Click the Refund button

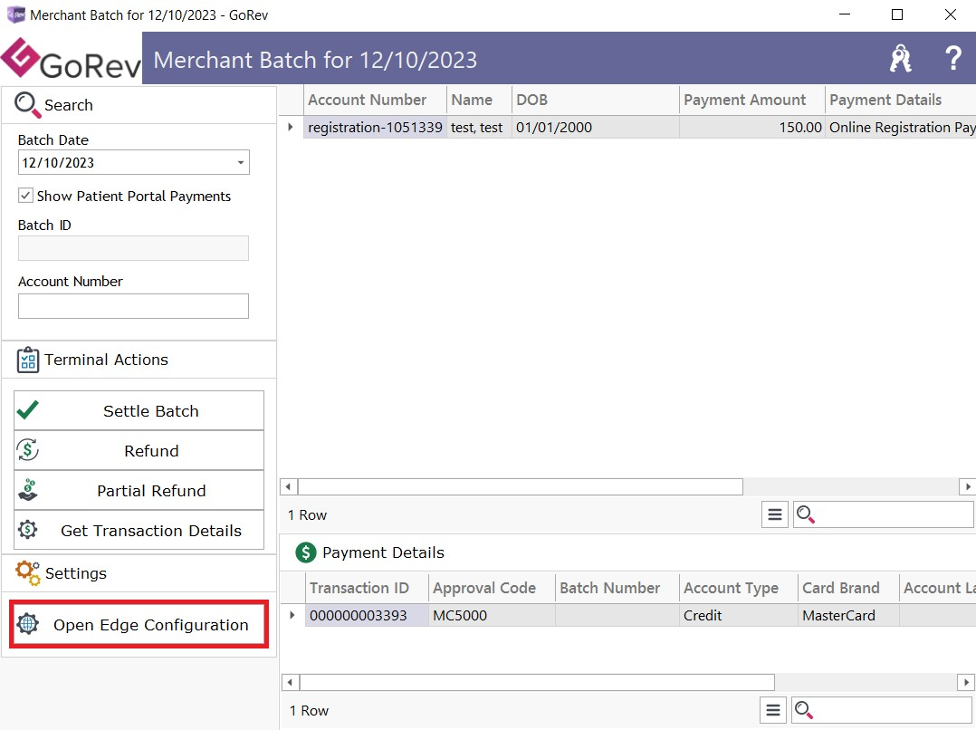pyautogui.click(x=139, y=450)
